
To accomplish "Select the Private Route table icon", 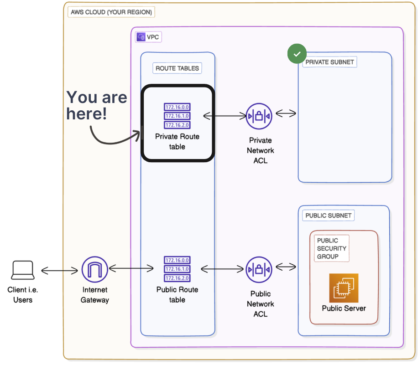I will 177,116.
